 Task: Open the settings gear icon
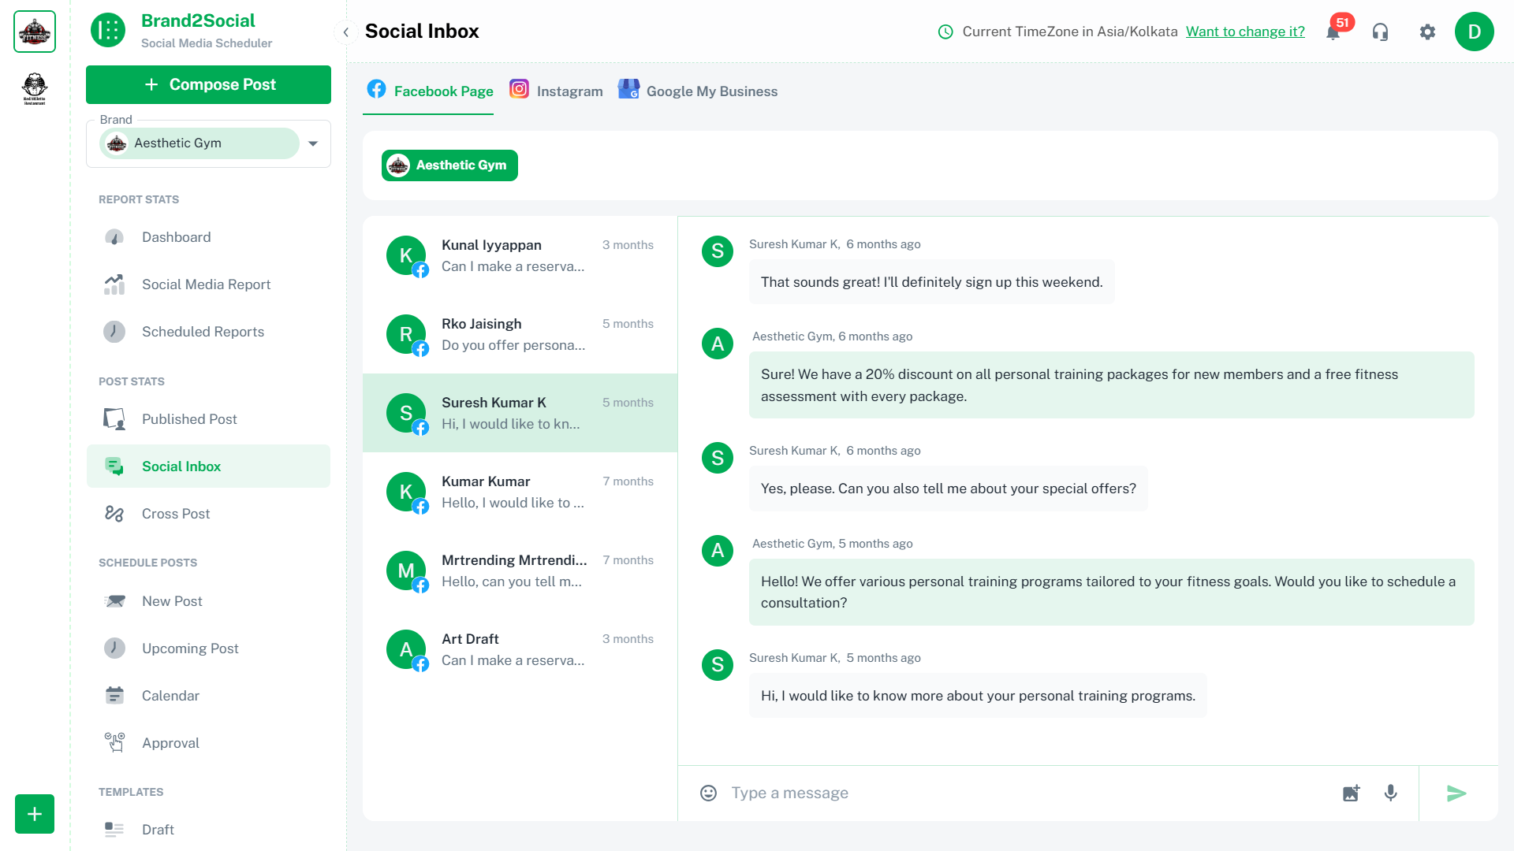click(1427, 32)
